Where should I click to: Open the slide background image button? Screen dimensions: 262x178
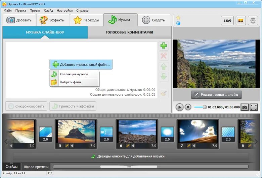tap(241, 21)
